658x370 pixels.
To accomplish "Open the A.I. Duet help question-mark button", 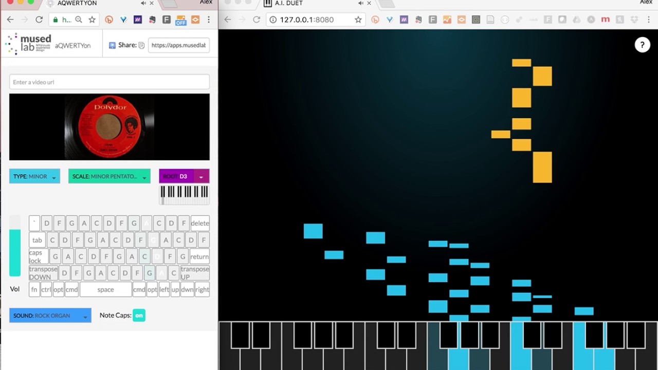I will (x=642, y=45).
